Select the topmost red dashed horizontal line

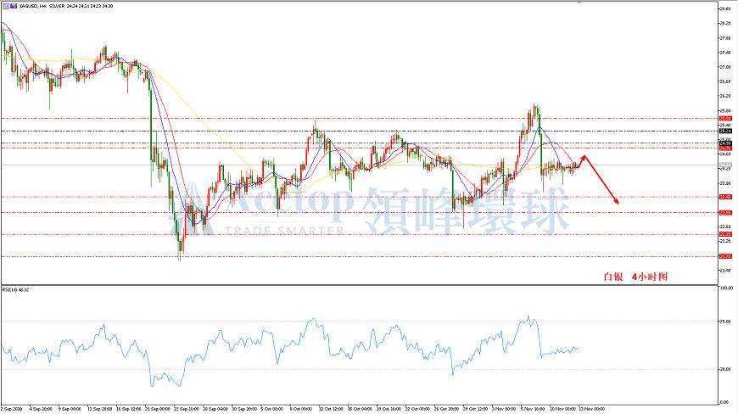point(360,118)
